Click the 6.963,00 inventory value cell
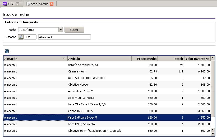217x137 pixels. point(197,71)
